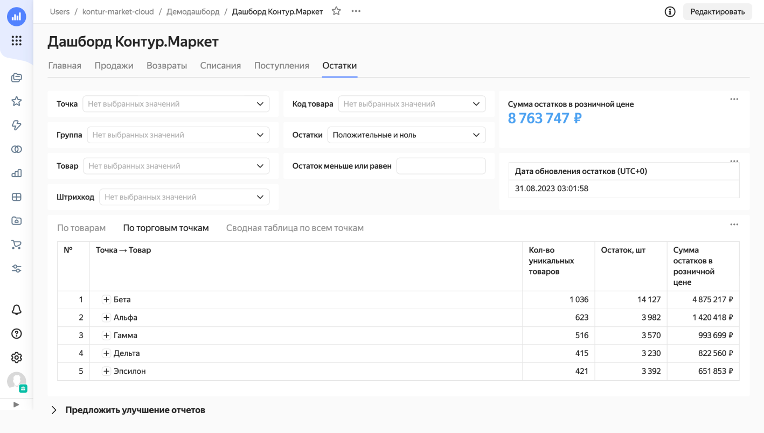This screenshot has height=433, width=764.
Task: Open marketplace cart icon in sidebar
Action: pyautogui.click(x=16, y=245)
